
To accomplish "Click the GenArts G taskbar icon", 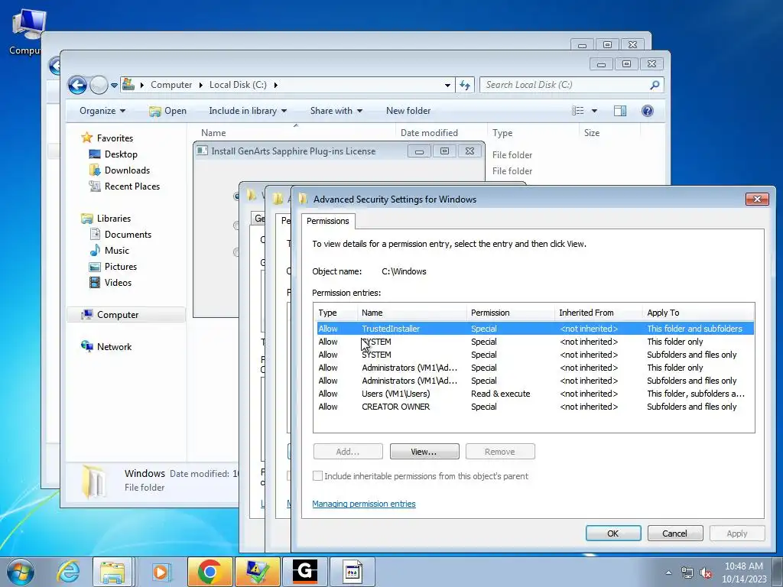I will (x=304, y=572).
